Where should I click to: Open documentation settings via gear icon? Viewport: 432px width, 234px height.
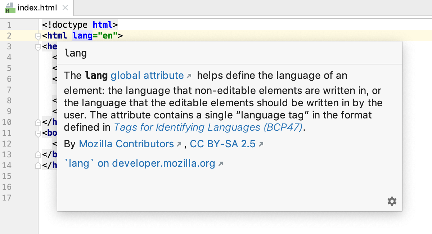pos(392,201)
